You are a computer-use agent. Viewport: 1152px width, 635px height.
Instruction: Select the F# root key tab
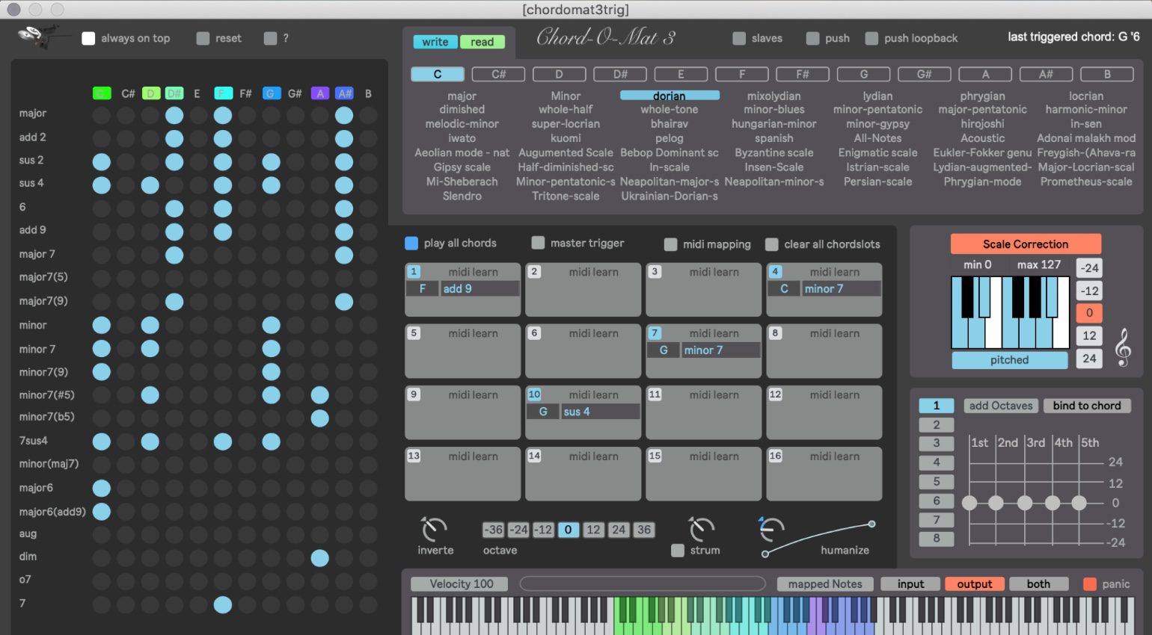tap(803, 74)
